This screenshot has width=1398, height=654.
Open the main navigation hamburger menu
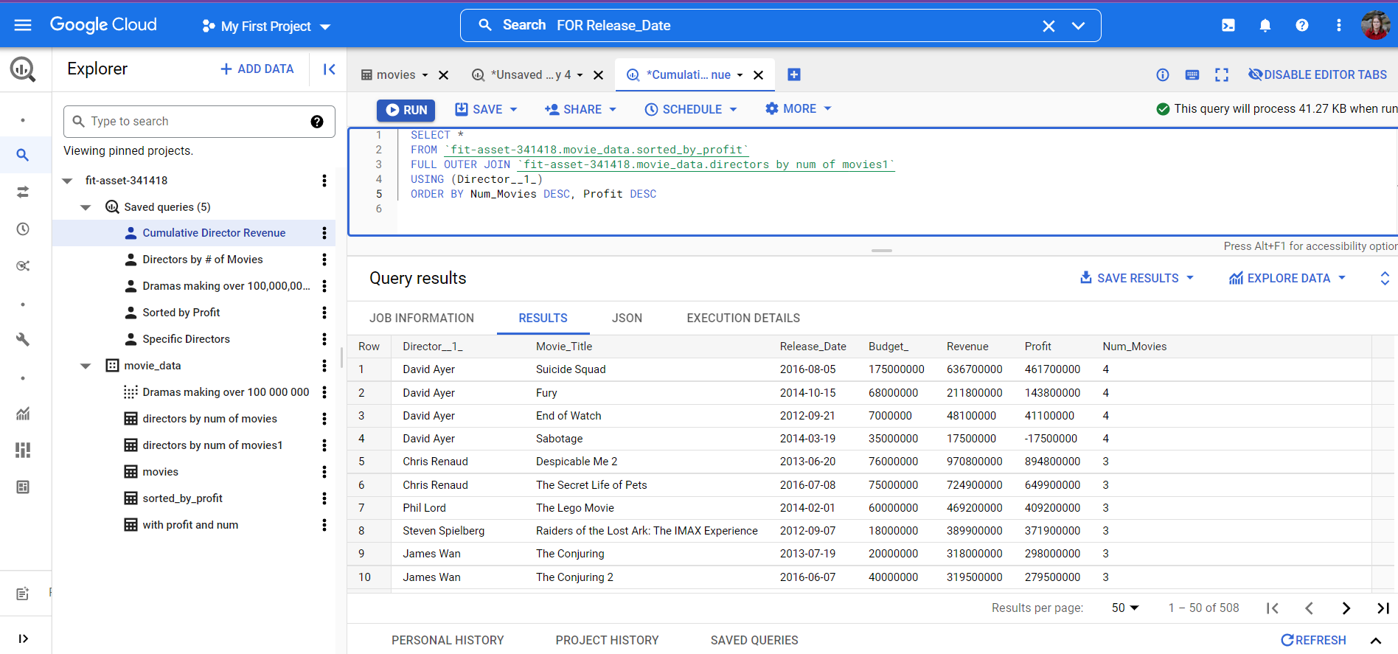point(23,26)
